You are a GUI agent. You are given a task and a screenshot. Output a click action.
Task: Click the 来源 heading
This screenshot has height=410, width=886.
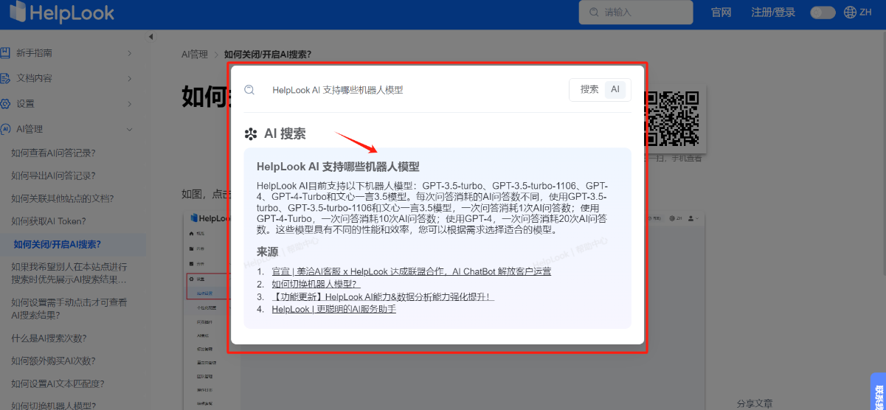pos(267,251)
